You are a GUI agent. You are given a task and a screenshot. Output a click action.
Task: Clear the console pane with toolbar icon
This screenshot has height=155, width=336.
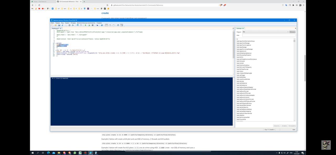pyautogui.click(x=73, y=25)
